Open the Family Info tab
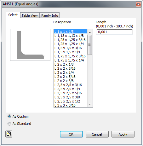This screenshot has height=146, width=143. pyautogui.click(x=50, y=15)
